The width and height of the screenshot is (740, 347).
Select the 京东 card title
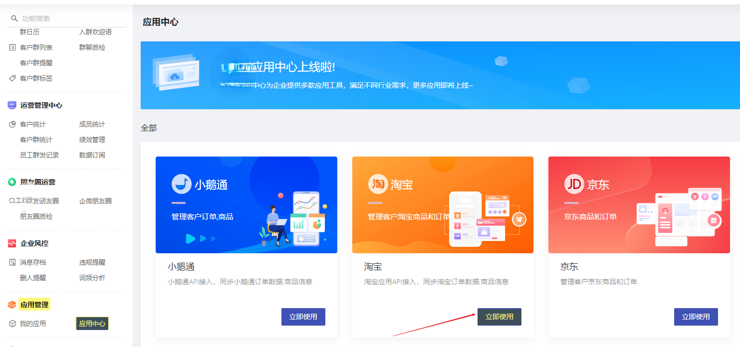click(x=569, y=267)
